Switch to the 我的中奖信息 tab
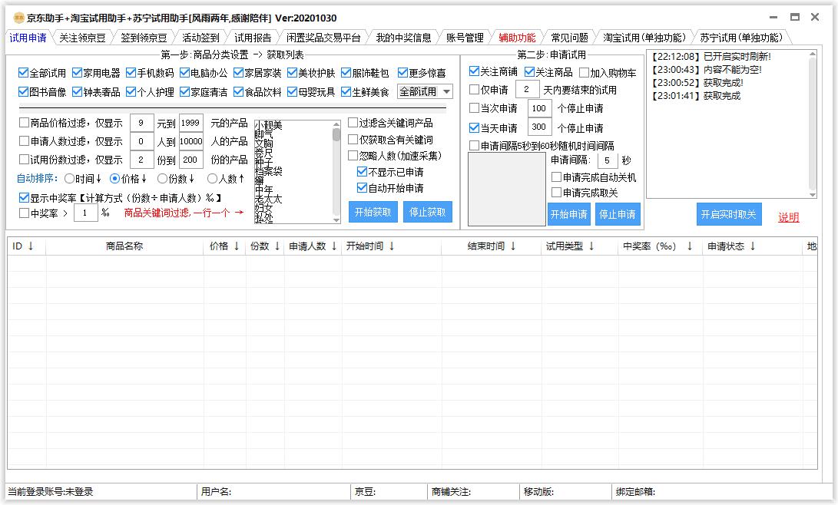Viewport: 838px width, 505px height. 403,38
